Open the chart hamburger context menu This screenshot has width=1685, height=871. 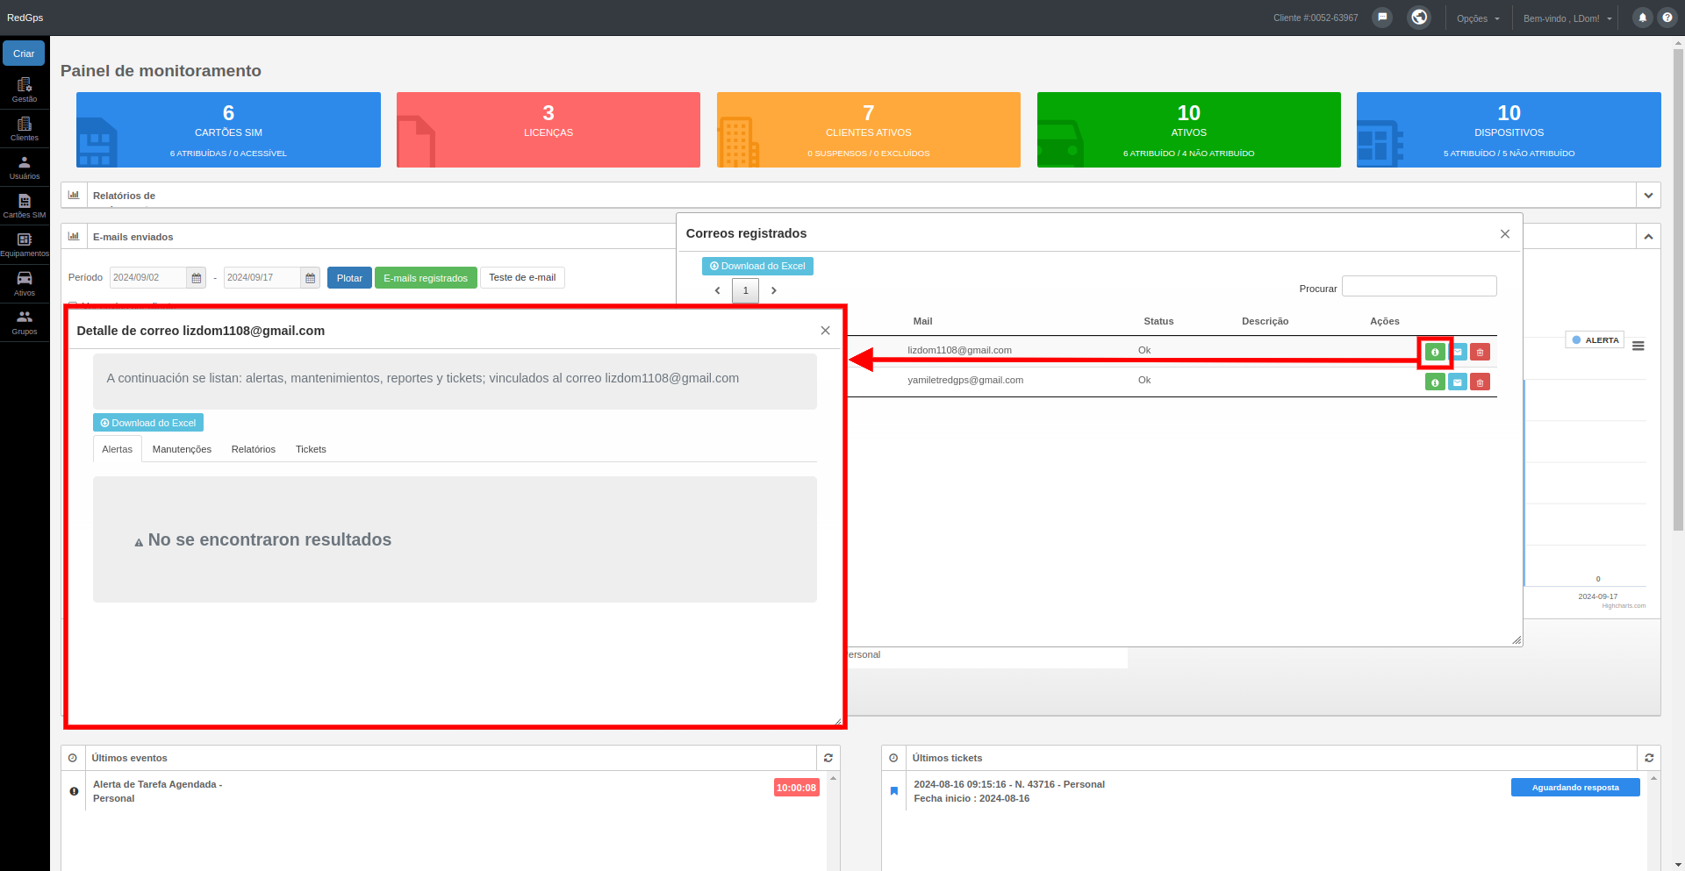coord(1638,346)
